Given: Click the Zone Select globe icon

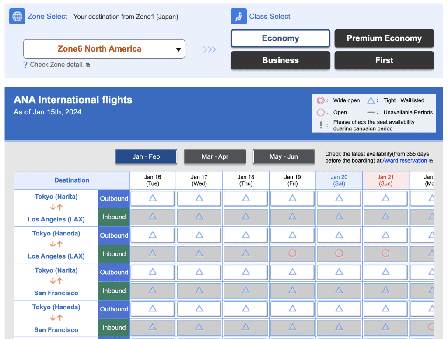Looking at the screenshot, I should [x=17, y=16].
